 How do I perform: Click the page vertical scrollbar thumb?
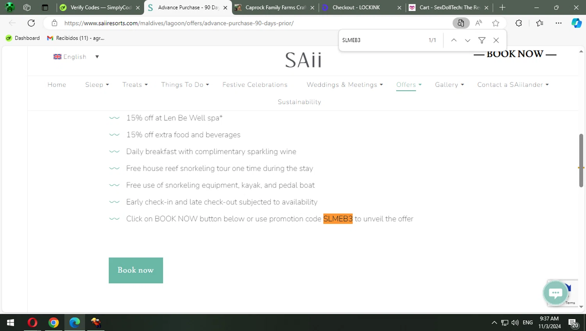click(x=581, y=160)
